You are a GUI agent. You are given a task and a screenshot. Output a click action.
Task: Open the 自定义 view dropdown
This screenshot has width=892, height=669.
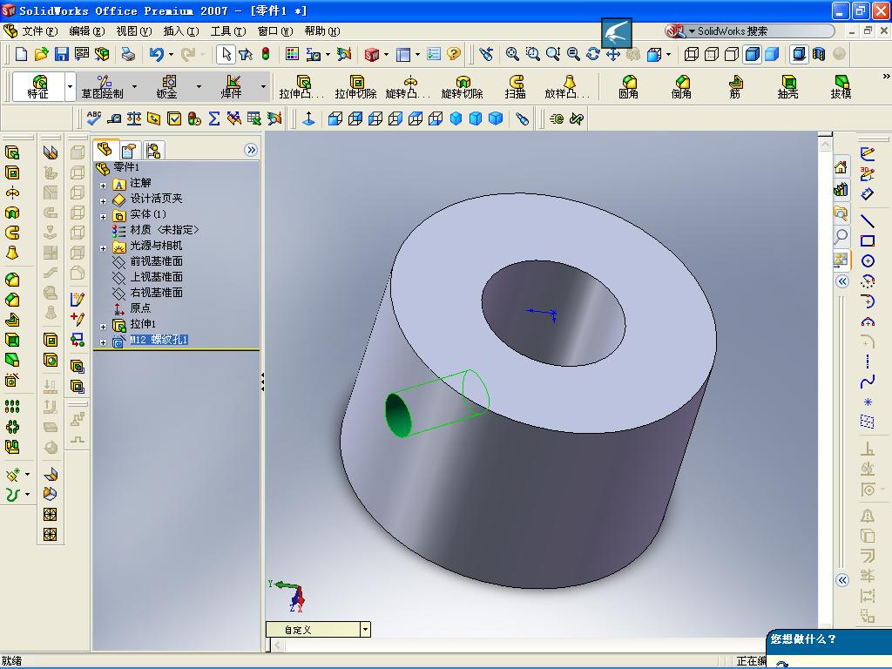(x=365, y=629)
